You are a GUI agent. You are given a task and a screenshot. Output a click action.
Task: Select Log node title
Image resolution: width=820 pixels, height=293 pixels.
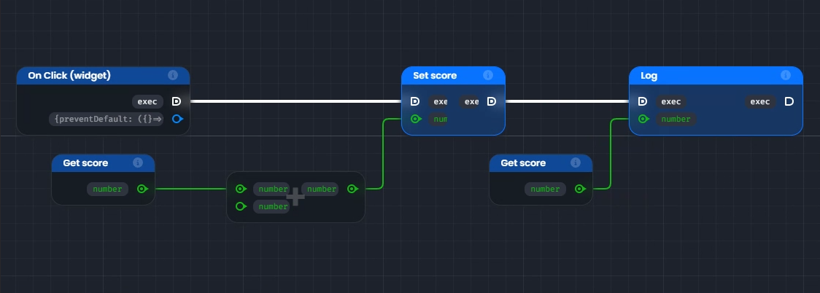click(649, 75)
